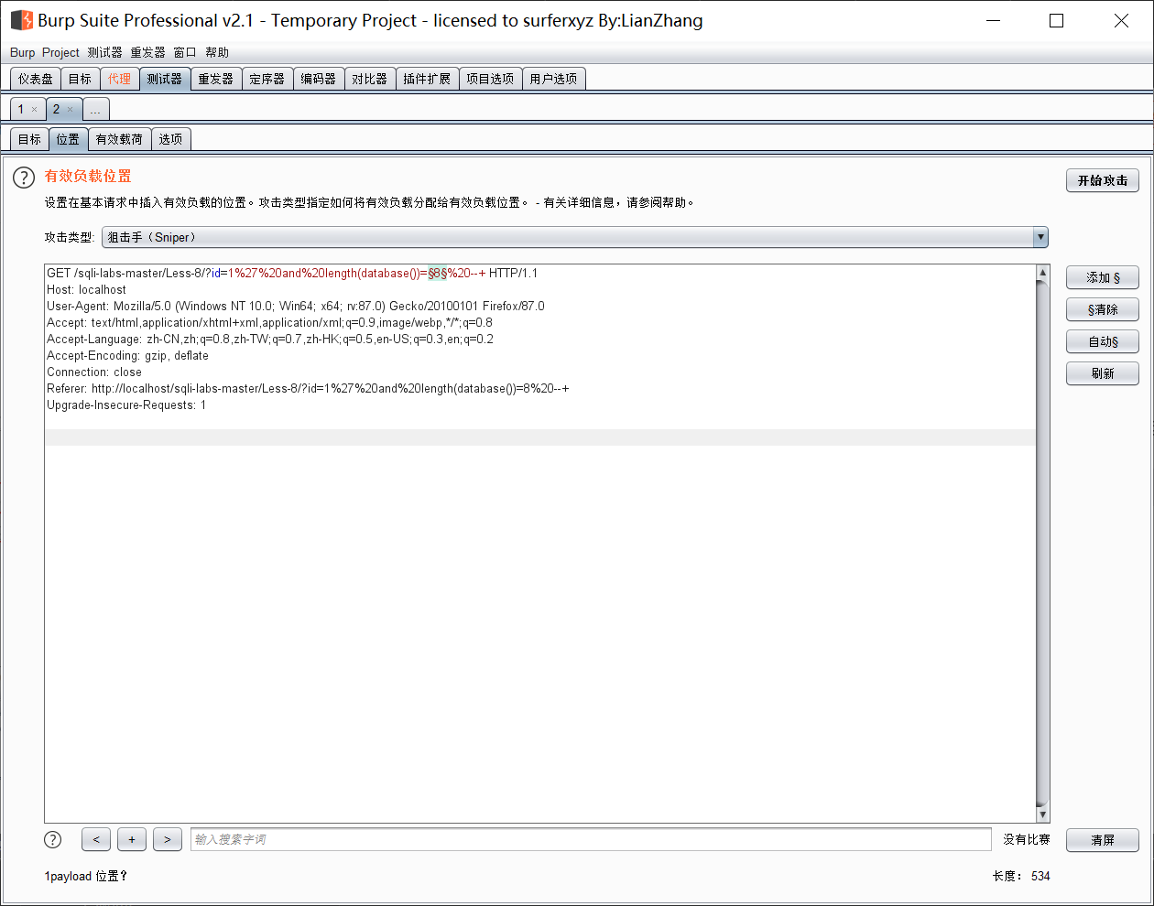Click the 添加 § button
The width and height of the screenshot is (1154, 906).
[x=1103, y=277]
